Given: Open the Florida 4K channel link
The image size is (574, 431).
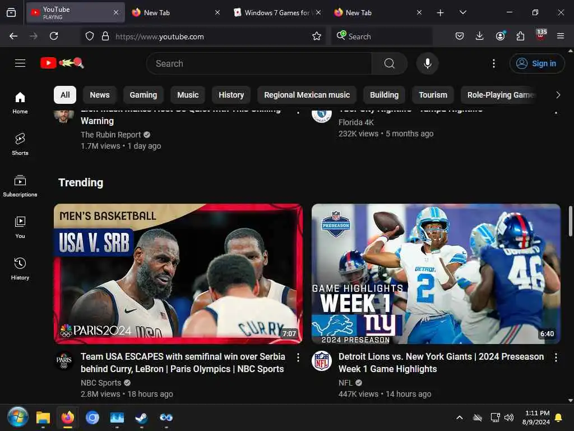Looking at the screenshot, I should pyautogui.click(x=356, y=122).
